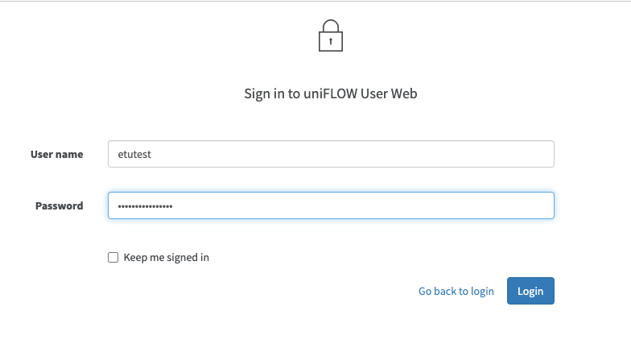Click the "Password" field label
This screenshot has height=344, width=631.
(x=59, y=205)
